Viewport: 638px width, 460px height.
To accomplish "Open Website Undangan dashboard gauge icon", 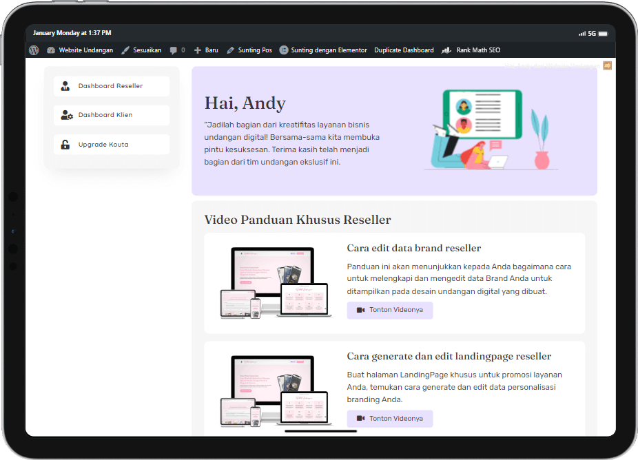I will point(51,50).
